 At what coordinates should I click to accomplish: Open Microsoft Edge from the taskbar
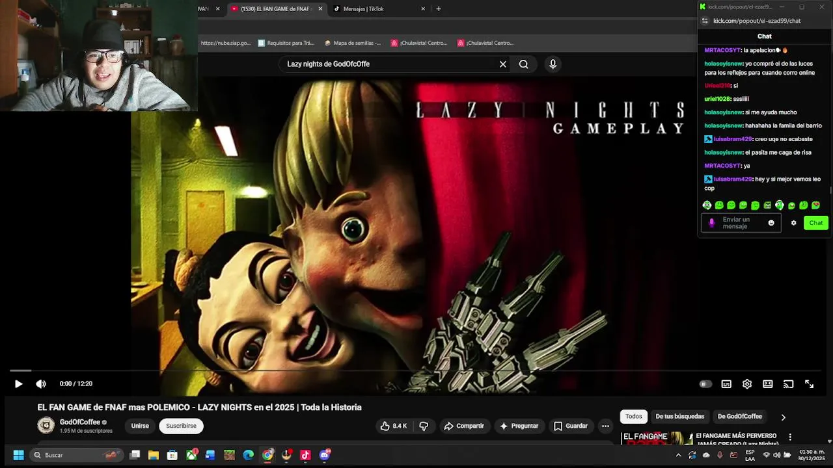tap(249, 455)
